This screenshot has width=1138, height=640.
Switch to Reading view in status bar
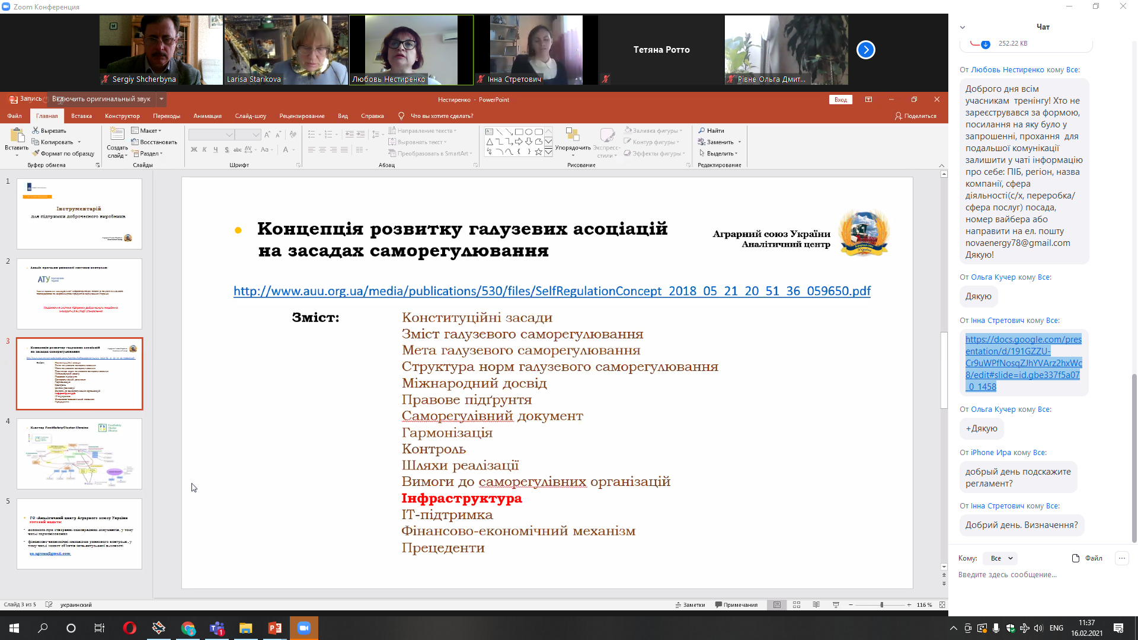coord(816,605)
